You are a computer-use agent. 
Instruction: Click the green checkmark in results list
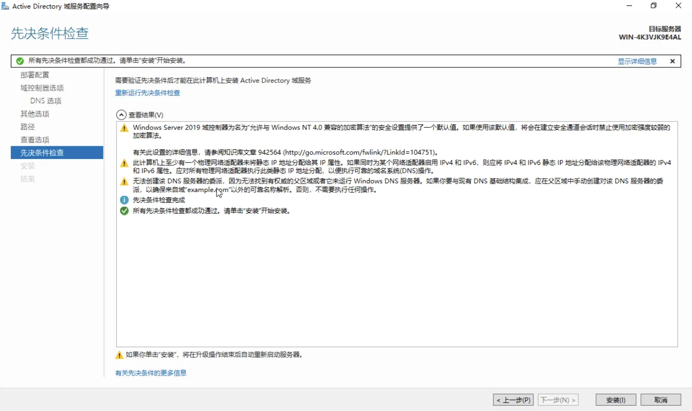click(125, 211)
